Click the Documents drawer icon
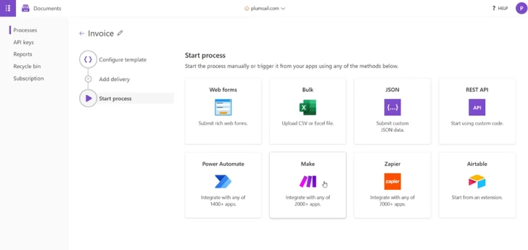 click(26, 9)
